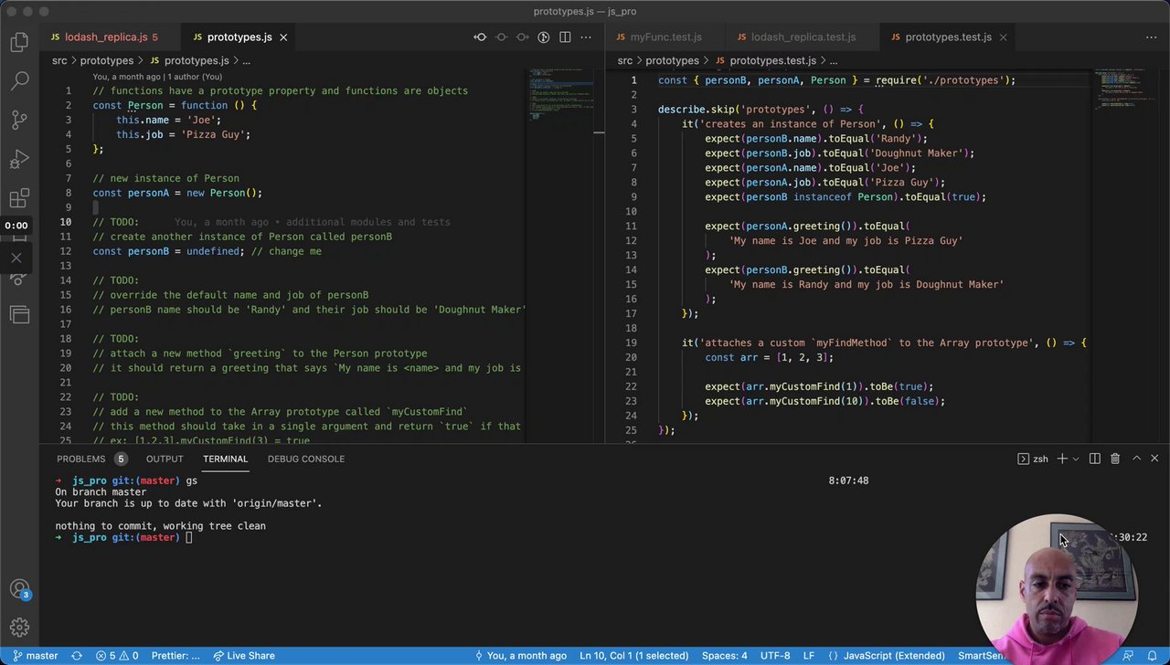The image size is (1170, 665).
Task: Click Live Share in the status bar
Action: click(244, 655)
